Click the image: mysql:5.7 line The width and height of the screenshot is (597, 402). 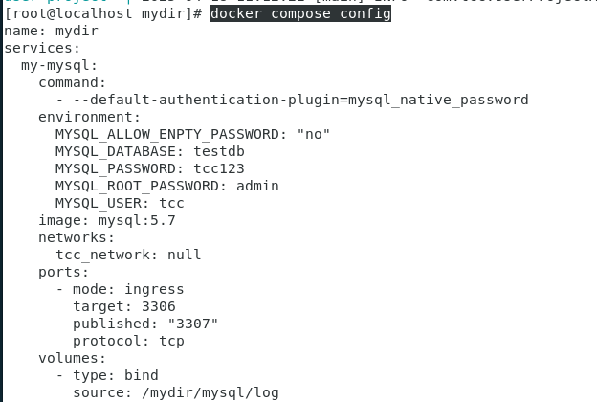point(107,221)
